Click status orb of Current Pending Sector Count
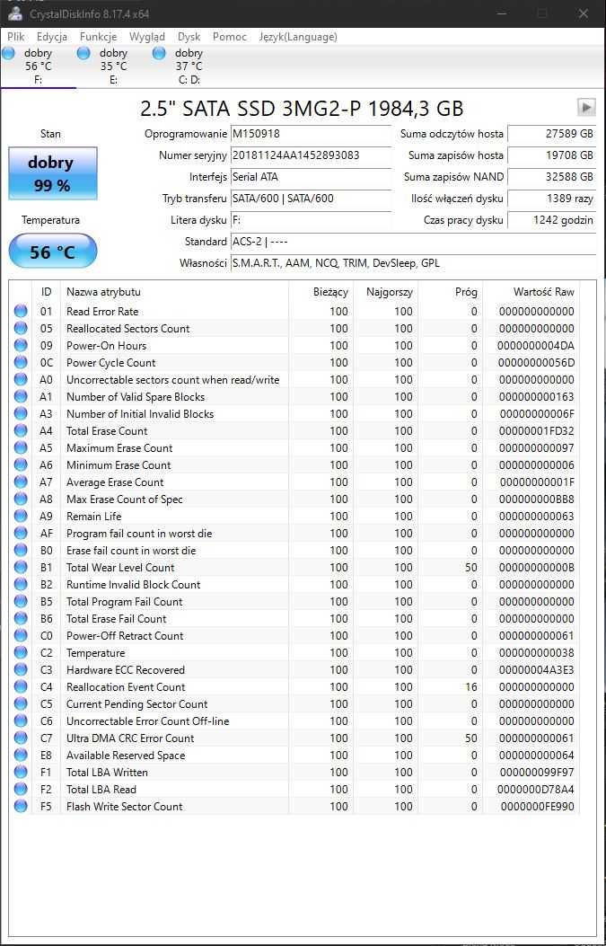This screenshot has height=946, width=606. pos(21,704)
